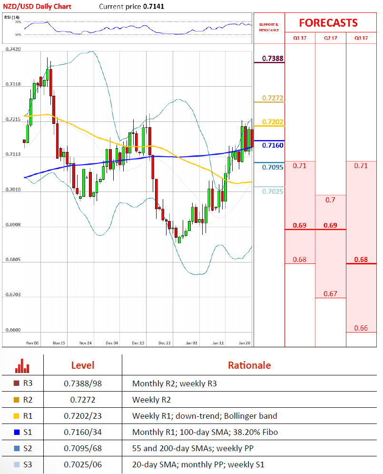Click the 0.6908 price axis label
383x474 pixels.
[x=13, y=224]
